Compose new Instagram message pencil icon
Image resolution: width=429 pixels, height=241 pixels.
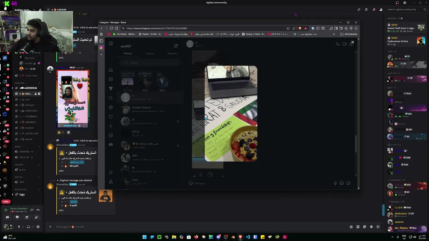pos(176,46)
